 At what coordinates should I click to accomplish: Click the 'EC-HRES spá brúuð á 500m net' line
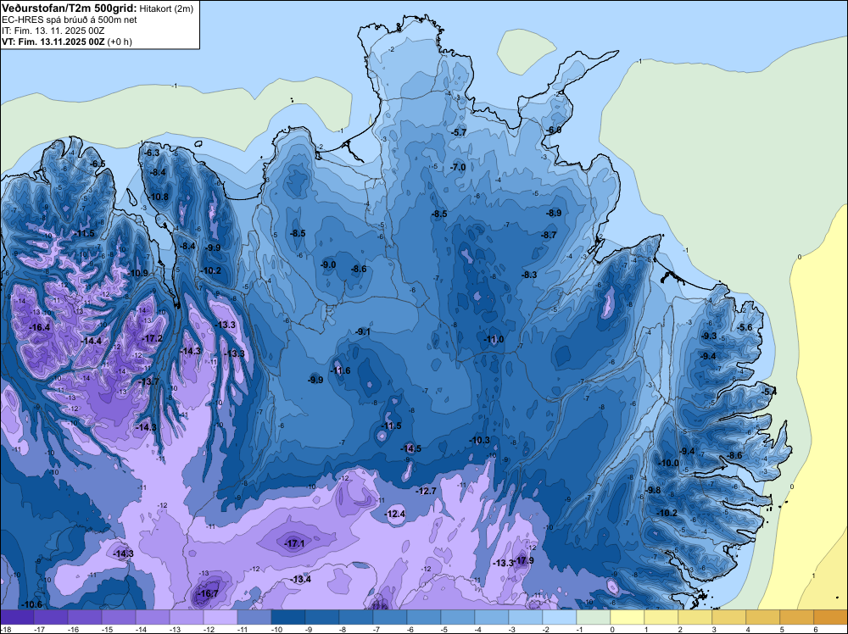70,20
